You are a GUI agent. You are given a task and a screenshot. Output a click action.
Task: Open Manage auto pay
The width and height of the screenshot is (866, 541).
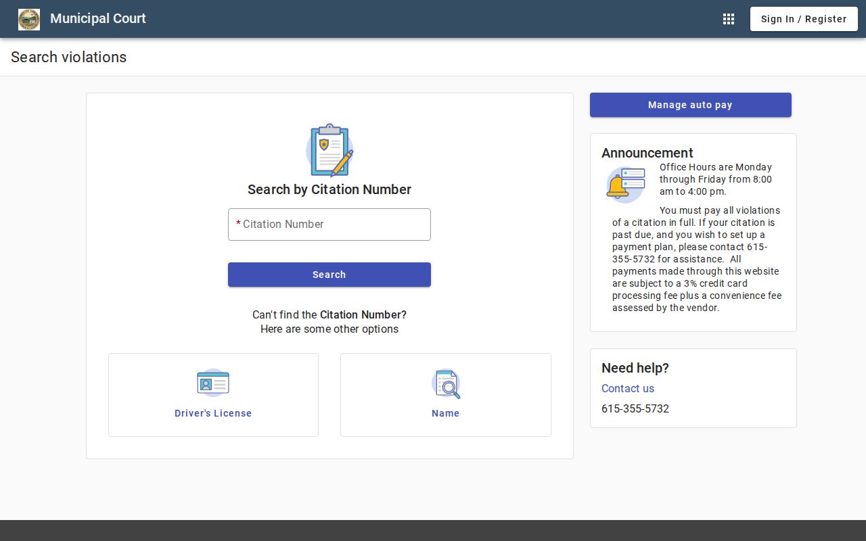coord(690,105)
